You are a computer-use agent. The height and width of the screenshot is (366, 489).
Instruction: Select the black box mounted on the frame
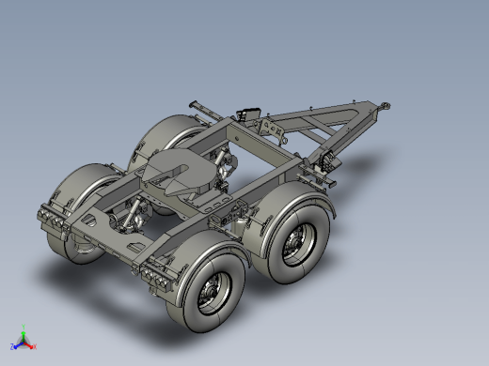249,114
